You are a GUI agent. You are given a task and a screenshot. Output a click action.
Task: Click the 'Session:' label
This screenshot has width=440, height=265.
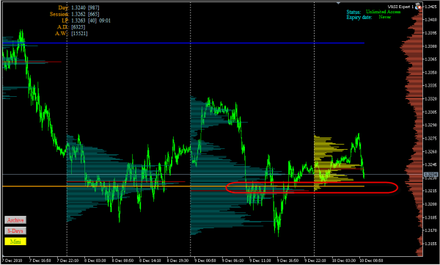tap(59, 14)
